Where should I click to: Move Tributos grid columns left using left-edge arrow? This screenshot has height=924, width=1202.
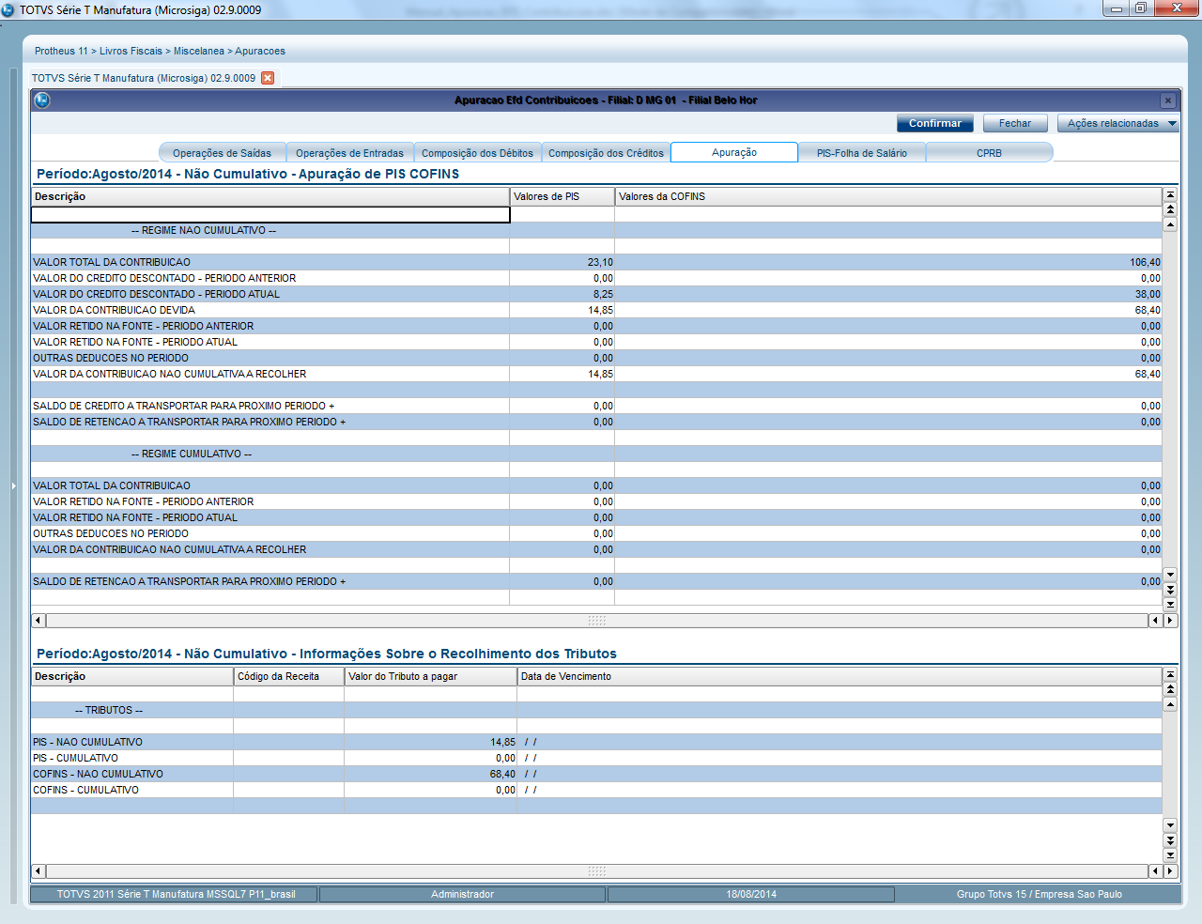(x=39, y=871)
